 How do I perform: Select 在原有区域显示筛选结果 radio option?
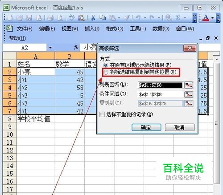pos(106,65)
